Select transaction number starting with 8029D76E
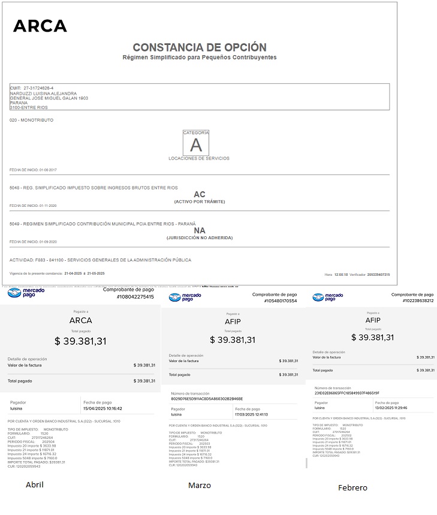The width and height of the screenshot is (437, 515). [x=207, y=399]
